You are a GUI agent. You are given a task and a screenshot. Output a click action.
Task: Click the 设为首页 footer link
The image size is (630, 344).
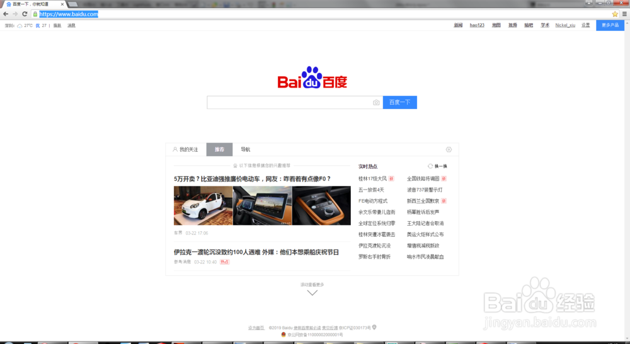click(x=256, y=328)
